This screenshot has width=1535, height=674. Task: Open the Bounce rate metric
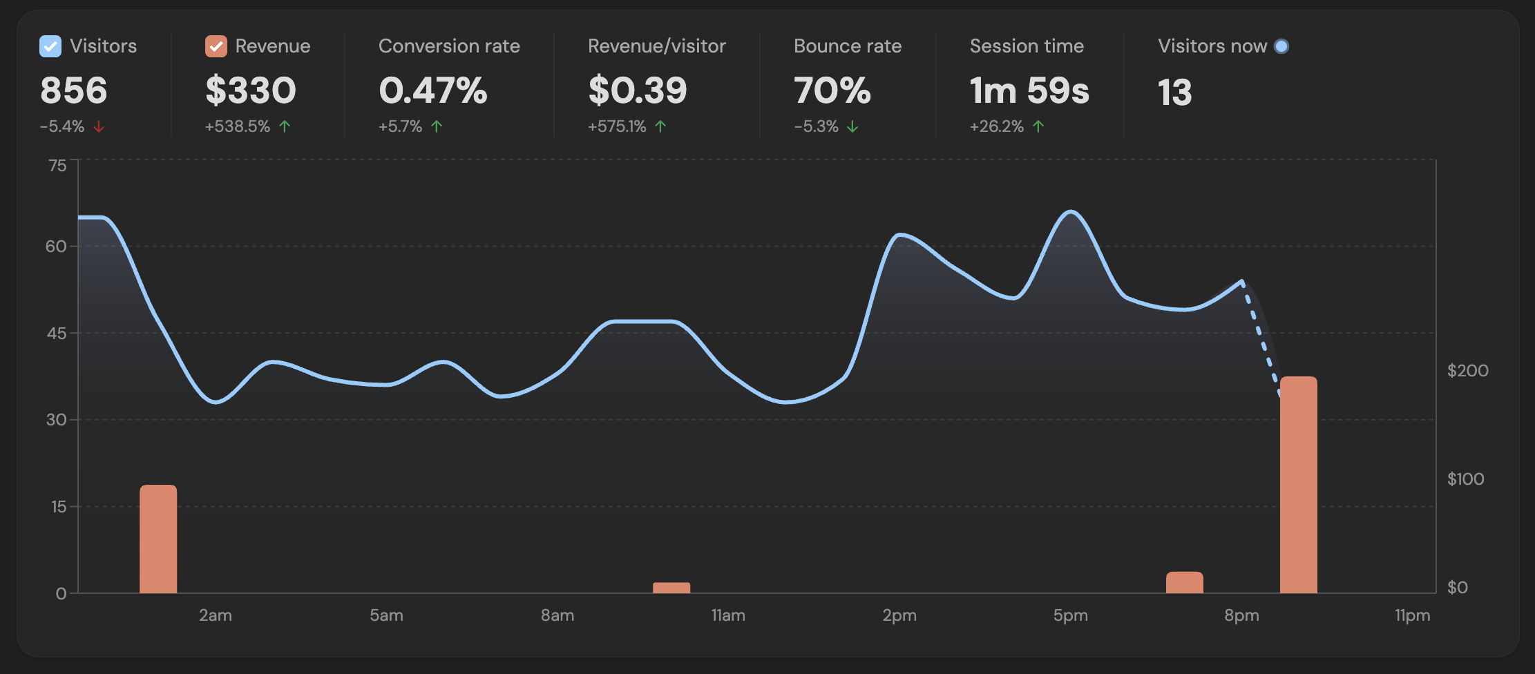[847, 46]
